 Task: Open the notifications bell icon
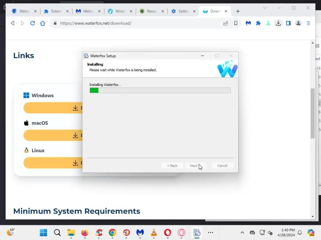click(300, 232)
